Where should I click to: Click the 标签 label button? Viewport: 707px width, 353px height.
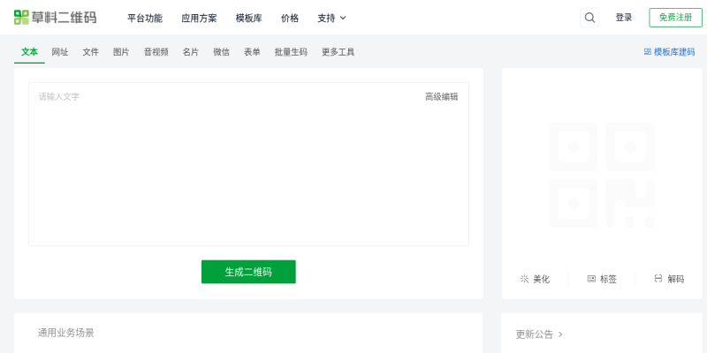tap(602, 279)
